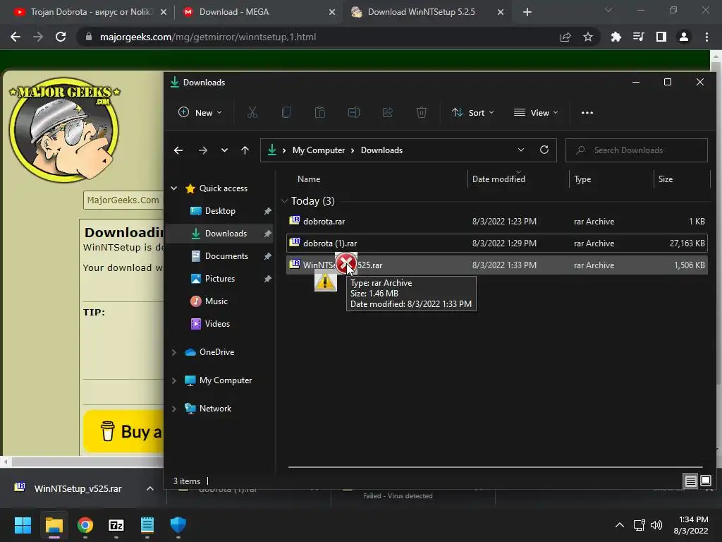The height and width of the screenshot is (542, 722).
Task: Click the Copy icon in Explorer toolbar
Action: (x=286, y=112)
